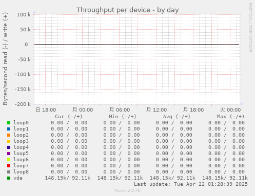Image resolution: width=255 pixels, height=196 pixels.
Task: Click the loop5 purple legend swatch
Action: pyautogui.click(x=9, y=154)
